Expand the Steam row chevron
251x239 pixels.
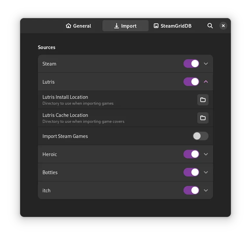(x=206, y=64)
